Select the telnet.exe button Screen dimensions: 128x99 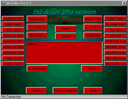pos(115,47)
